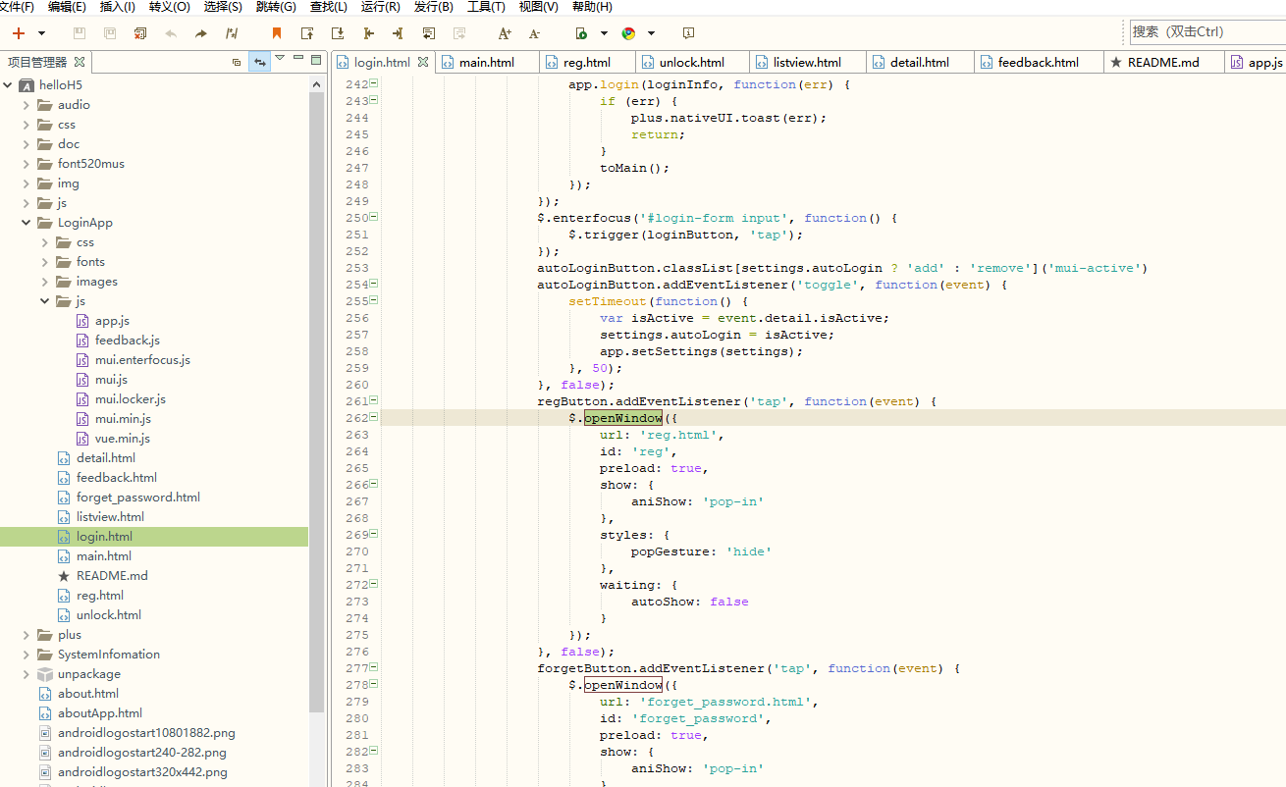Open dropdown next to run device icon
This screenshot has height=787, width=1286.
(x=604, y=33)
